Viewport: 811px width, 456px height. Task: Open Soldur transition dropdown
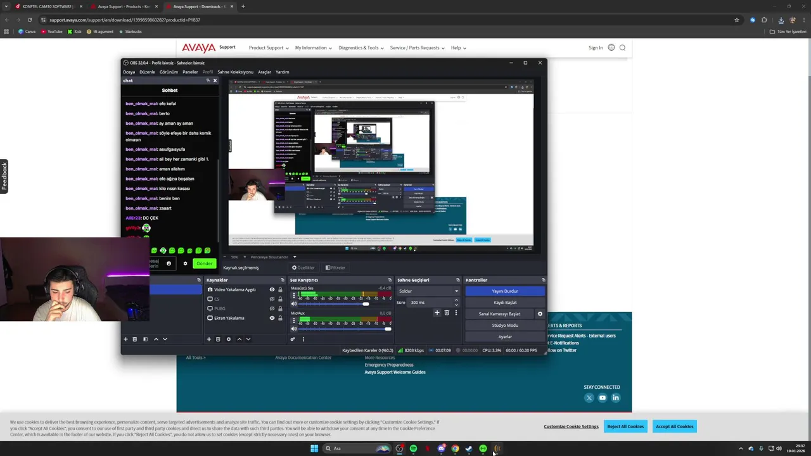tap(428, 291)
